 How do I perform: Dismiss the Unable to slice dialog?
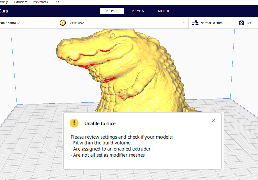pos(214,120)
